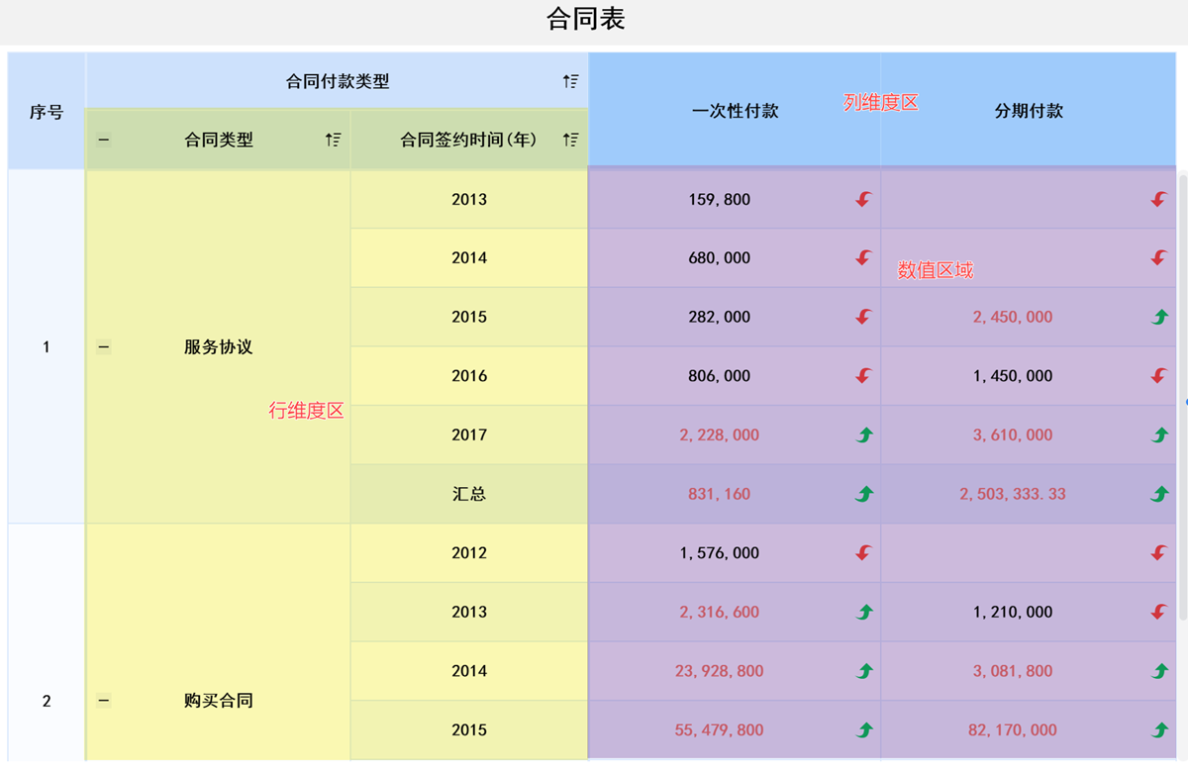Screen dimensions: 1188x772
Task: Click the value 2,503,333.33
Action: pyautogui.click(x=1013, y=494)
